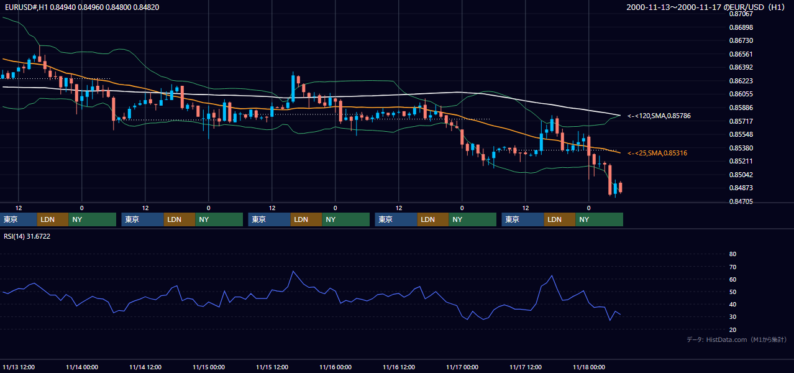Click the HistData.com data source credit
Viewport: 794px width, 373px height.
[737, 340]
